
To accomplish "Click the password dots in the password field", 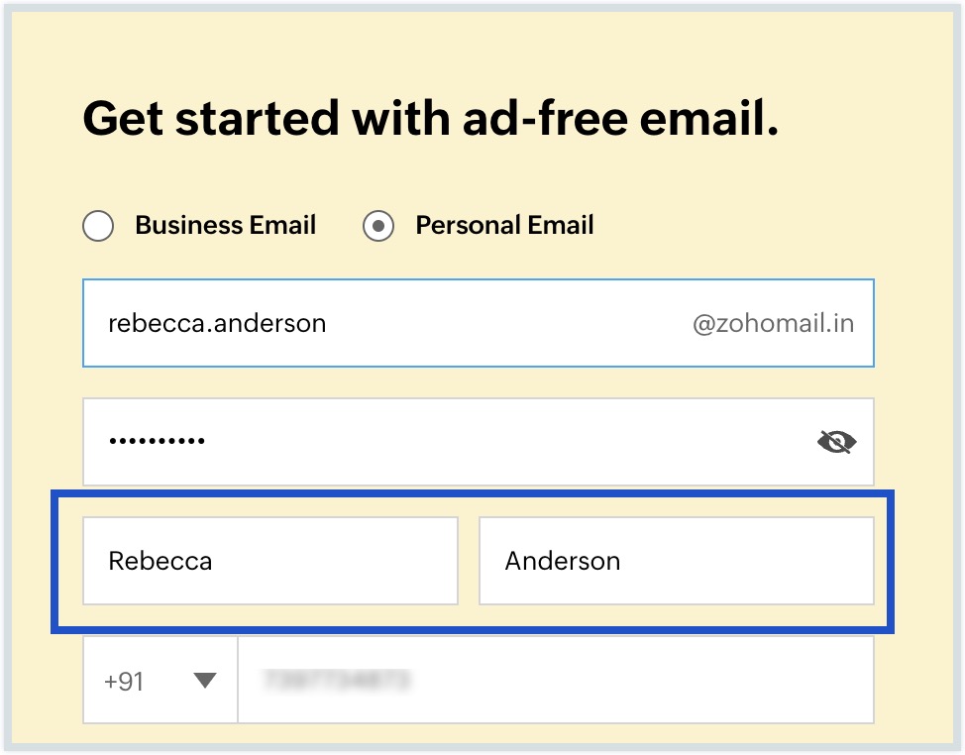I will pos(157,441).
